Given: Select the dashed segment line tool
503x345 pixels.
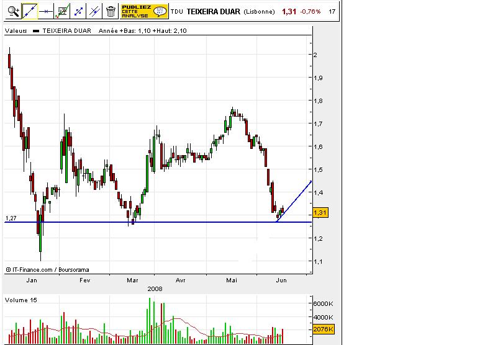Looking at the screenshot, I should 78,12.
